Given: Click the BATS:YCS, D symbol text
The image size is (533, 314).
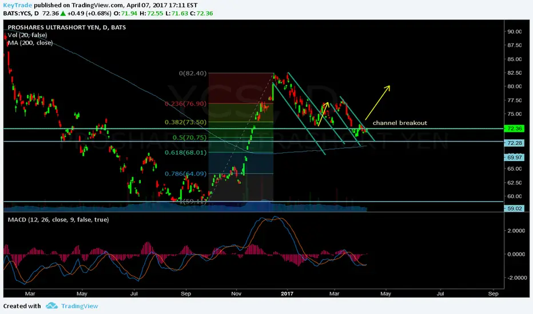Looking at the screenshot, I should 21,14.
